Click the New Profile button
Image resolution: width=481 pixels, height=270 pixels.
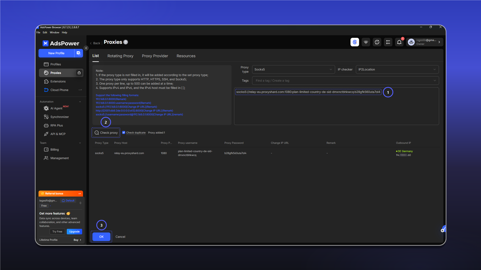[56, 53]
